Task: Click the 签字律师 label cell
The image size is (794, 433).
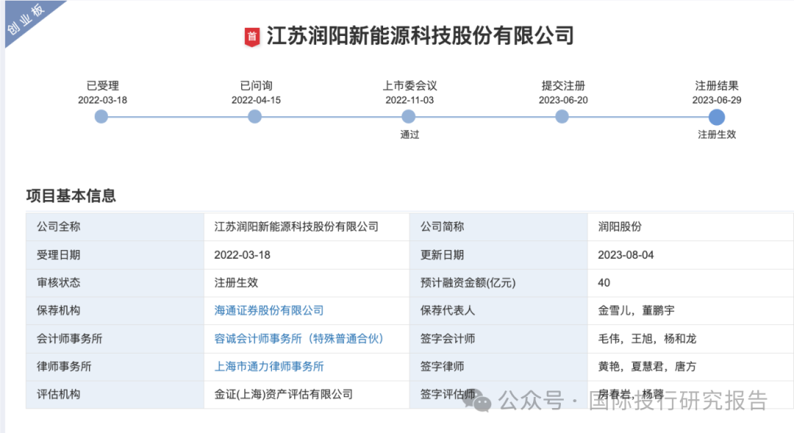Action: pyautogui.click(x=498, y=366)
